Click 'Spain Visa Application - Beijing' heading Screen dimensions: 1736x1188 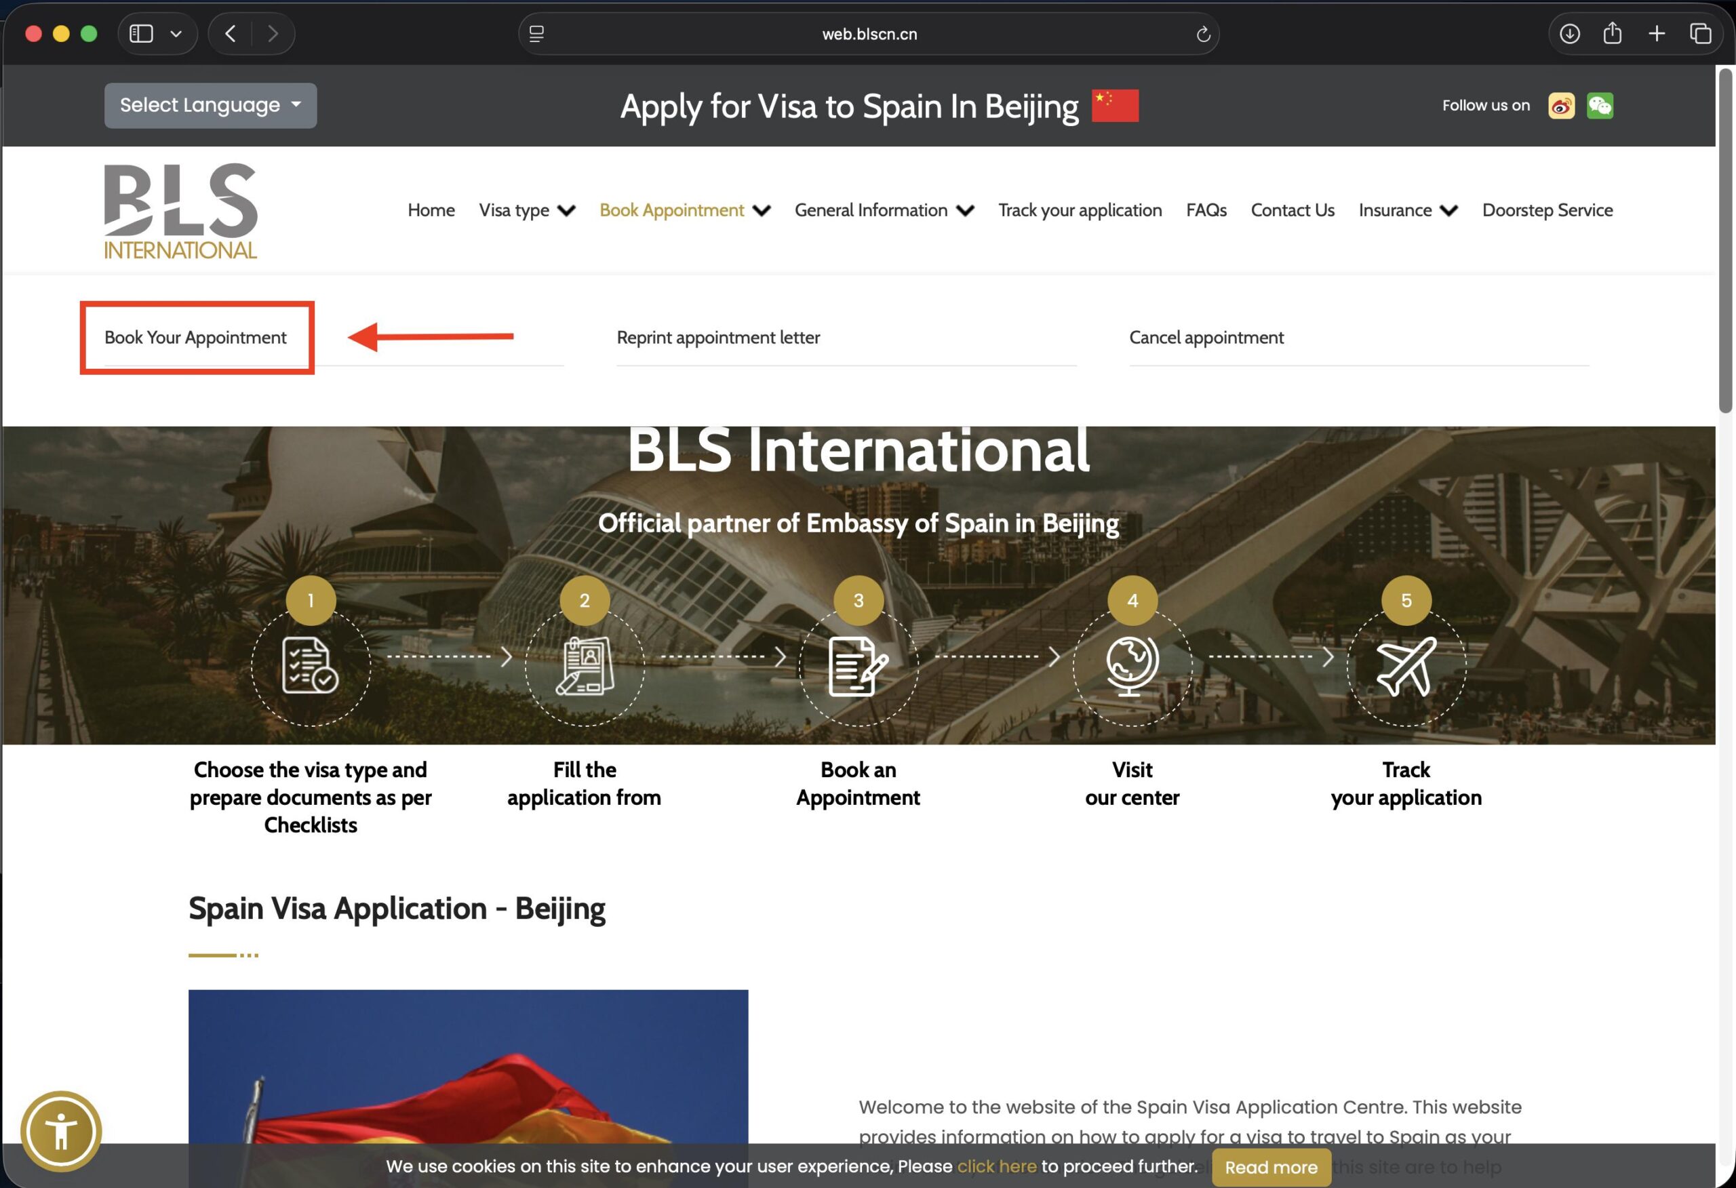pyautogui.click(x=397, y=909)
